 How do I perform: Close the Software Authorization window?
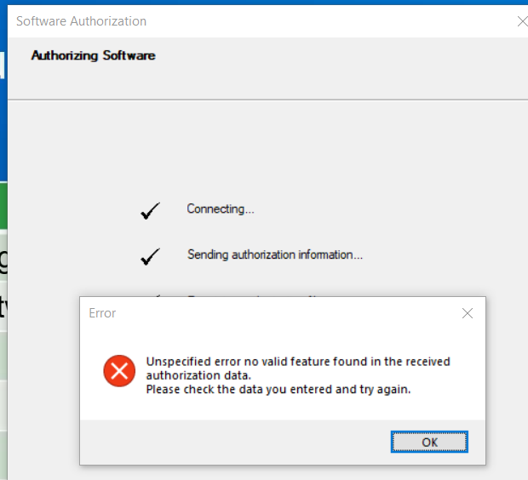523,21
